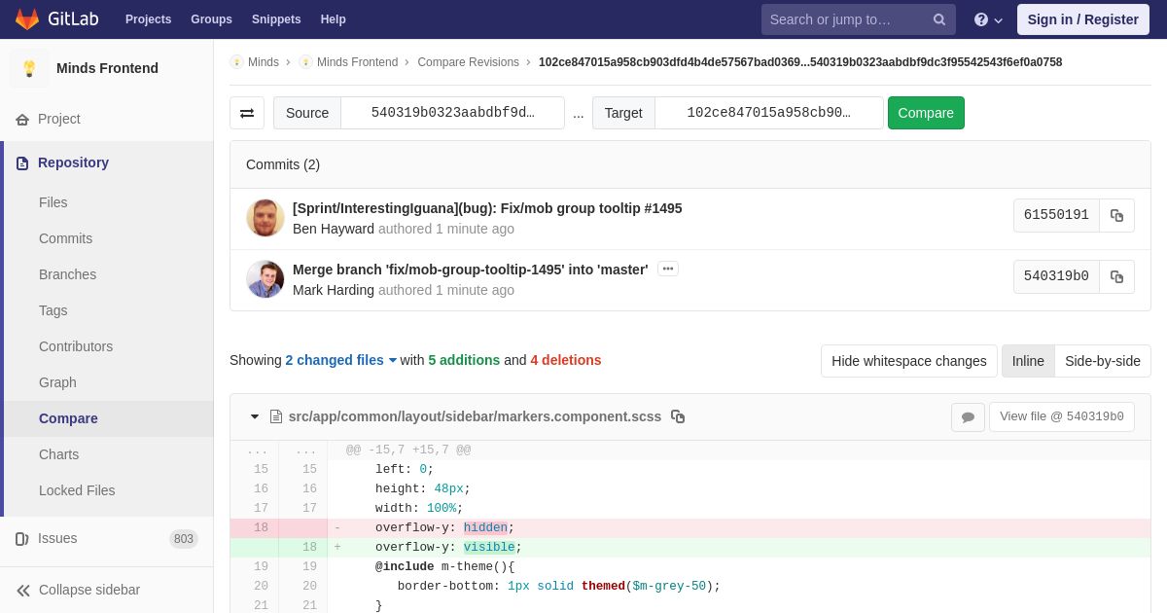1167x613 pixels.
Task: Open the Contributors page
Action: pos(76,346)
